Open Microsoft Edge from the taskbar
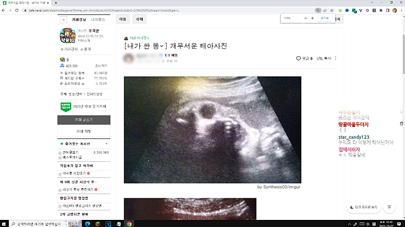 [88, 224]
